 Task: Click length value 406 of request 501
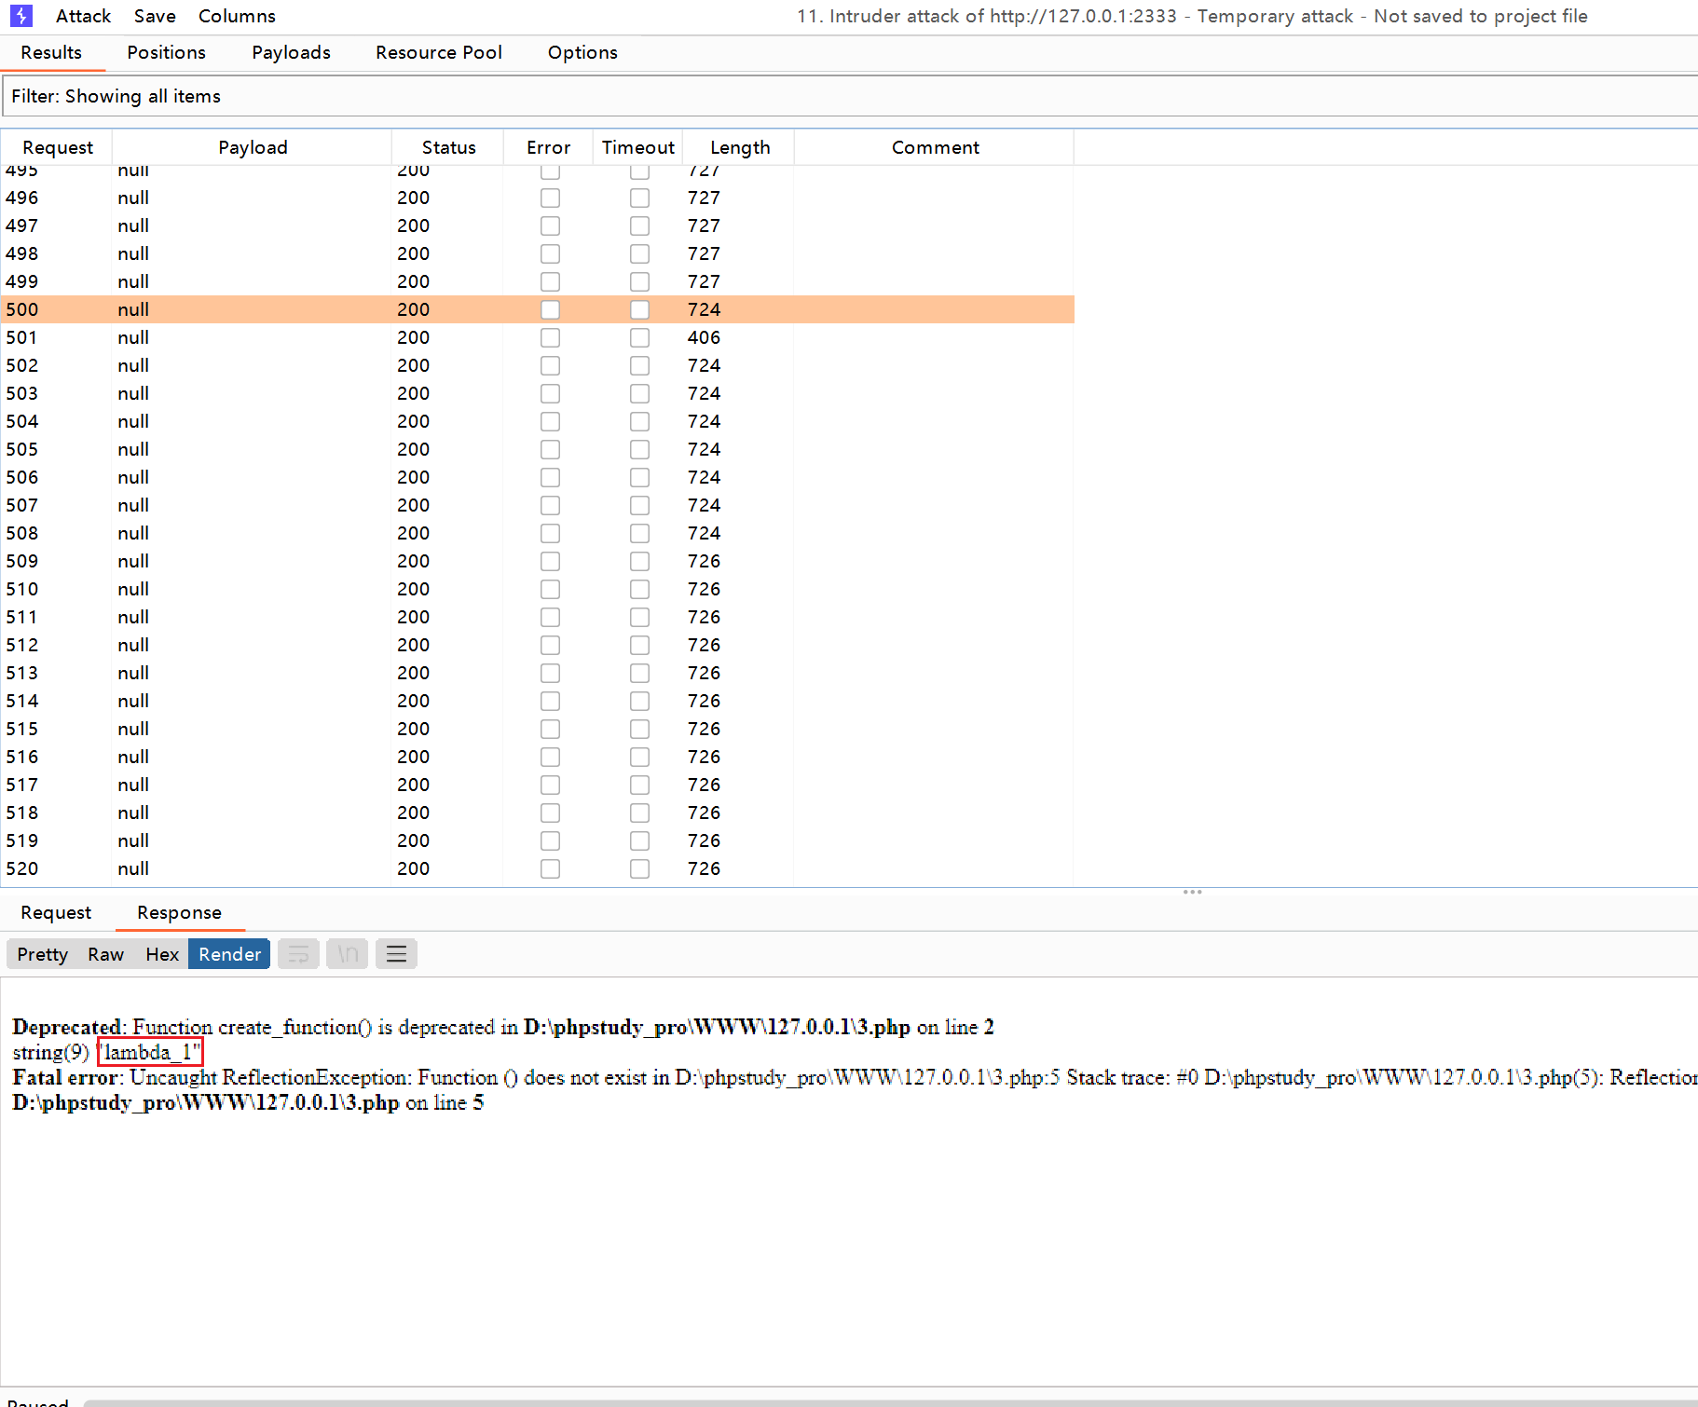(x=704, y=337)
